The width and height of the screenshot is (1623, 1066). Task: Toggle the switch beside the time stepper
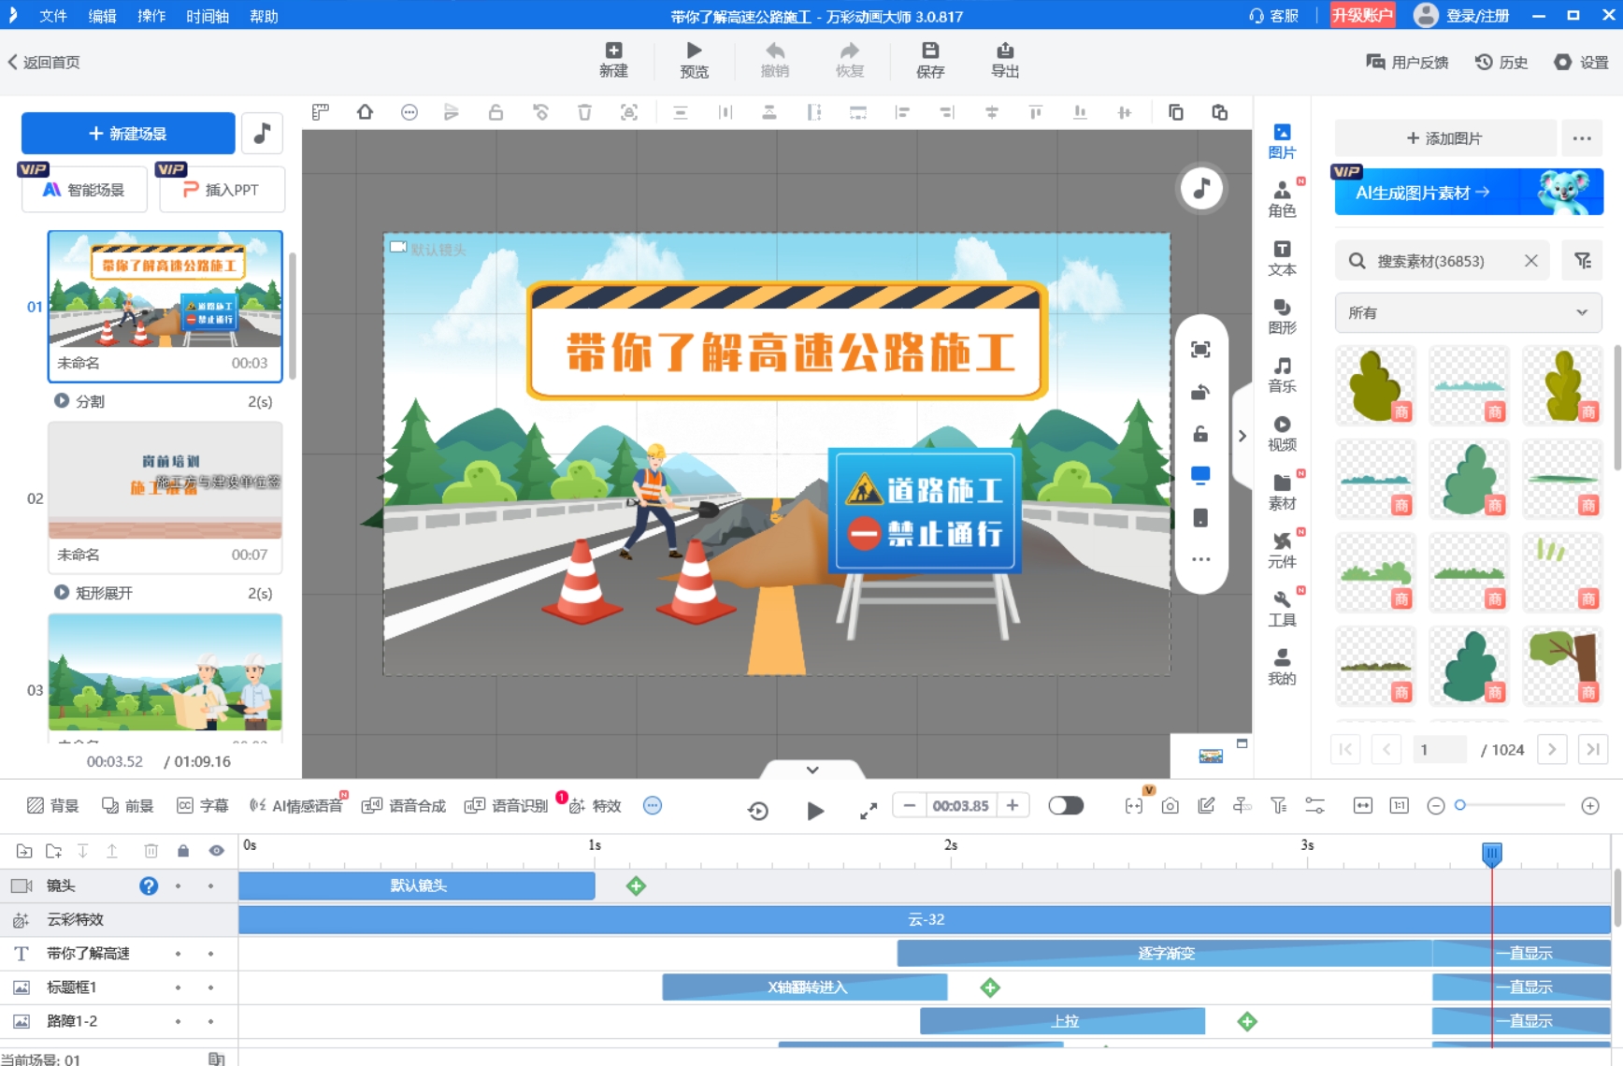(x=1066, y=806)
